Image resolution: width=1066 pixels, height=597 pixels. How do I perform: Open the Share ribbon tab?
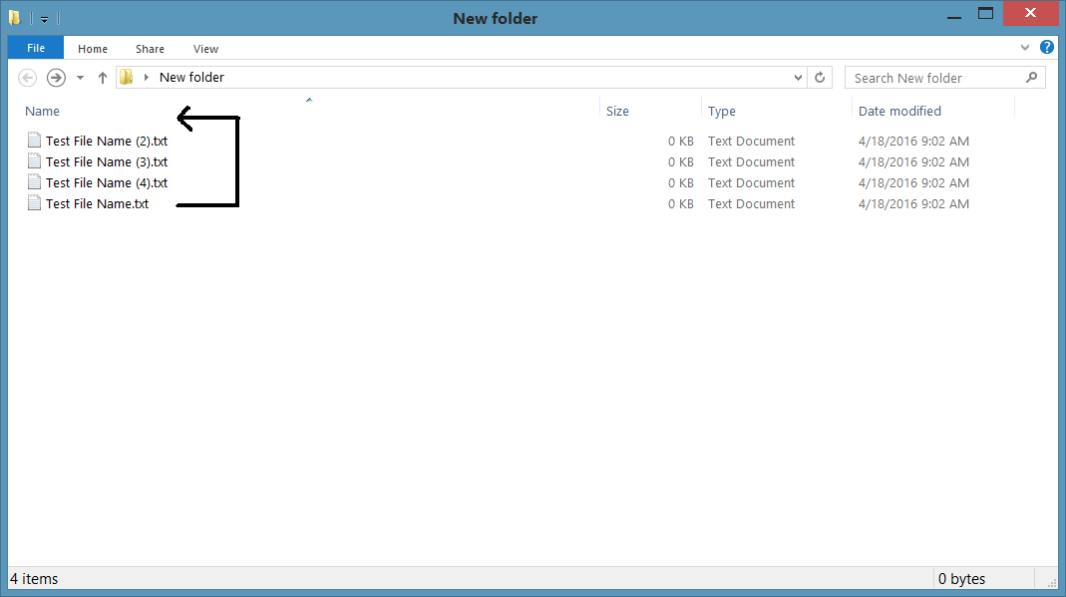(150, 48)
